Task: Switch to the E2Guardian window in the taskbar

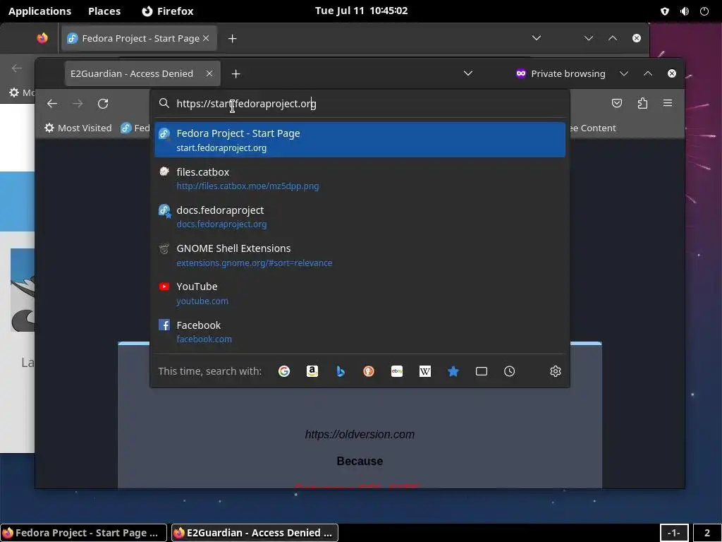Action: (x=255, y=533)
